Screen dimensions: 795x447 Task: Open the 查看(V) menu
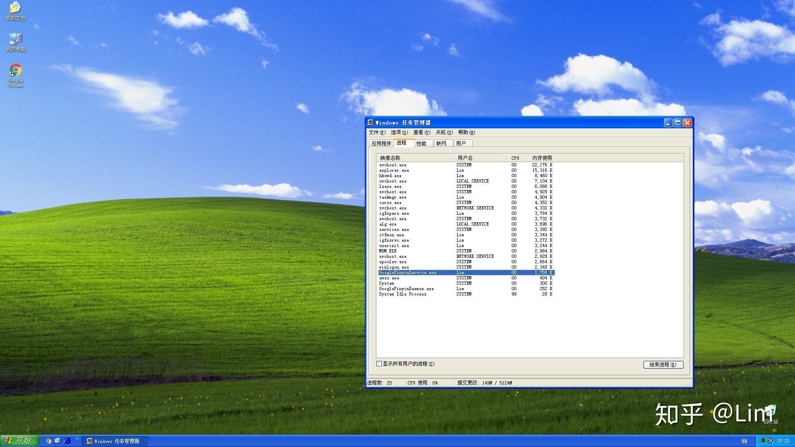[x=422, y=132]
